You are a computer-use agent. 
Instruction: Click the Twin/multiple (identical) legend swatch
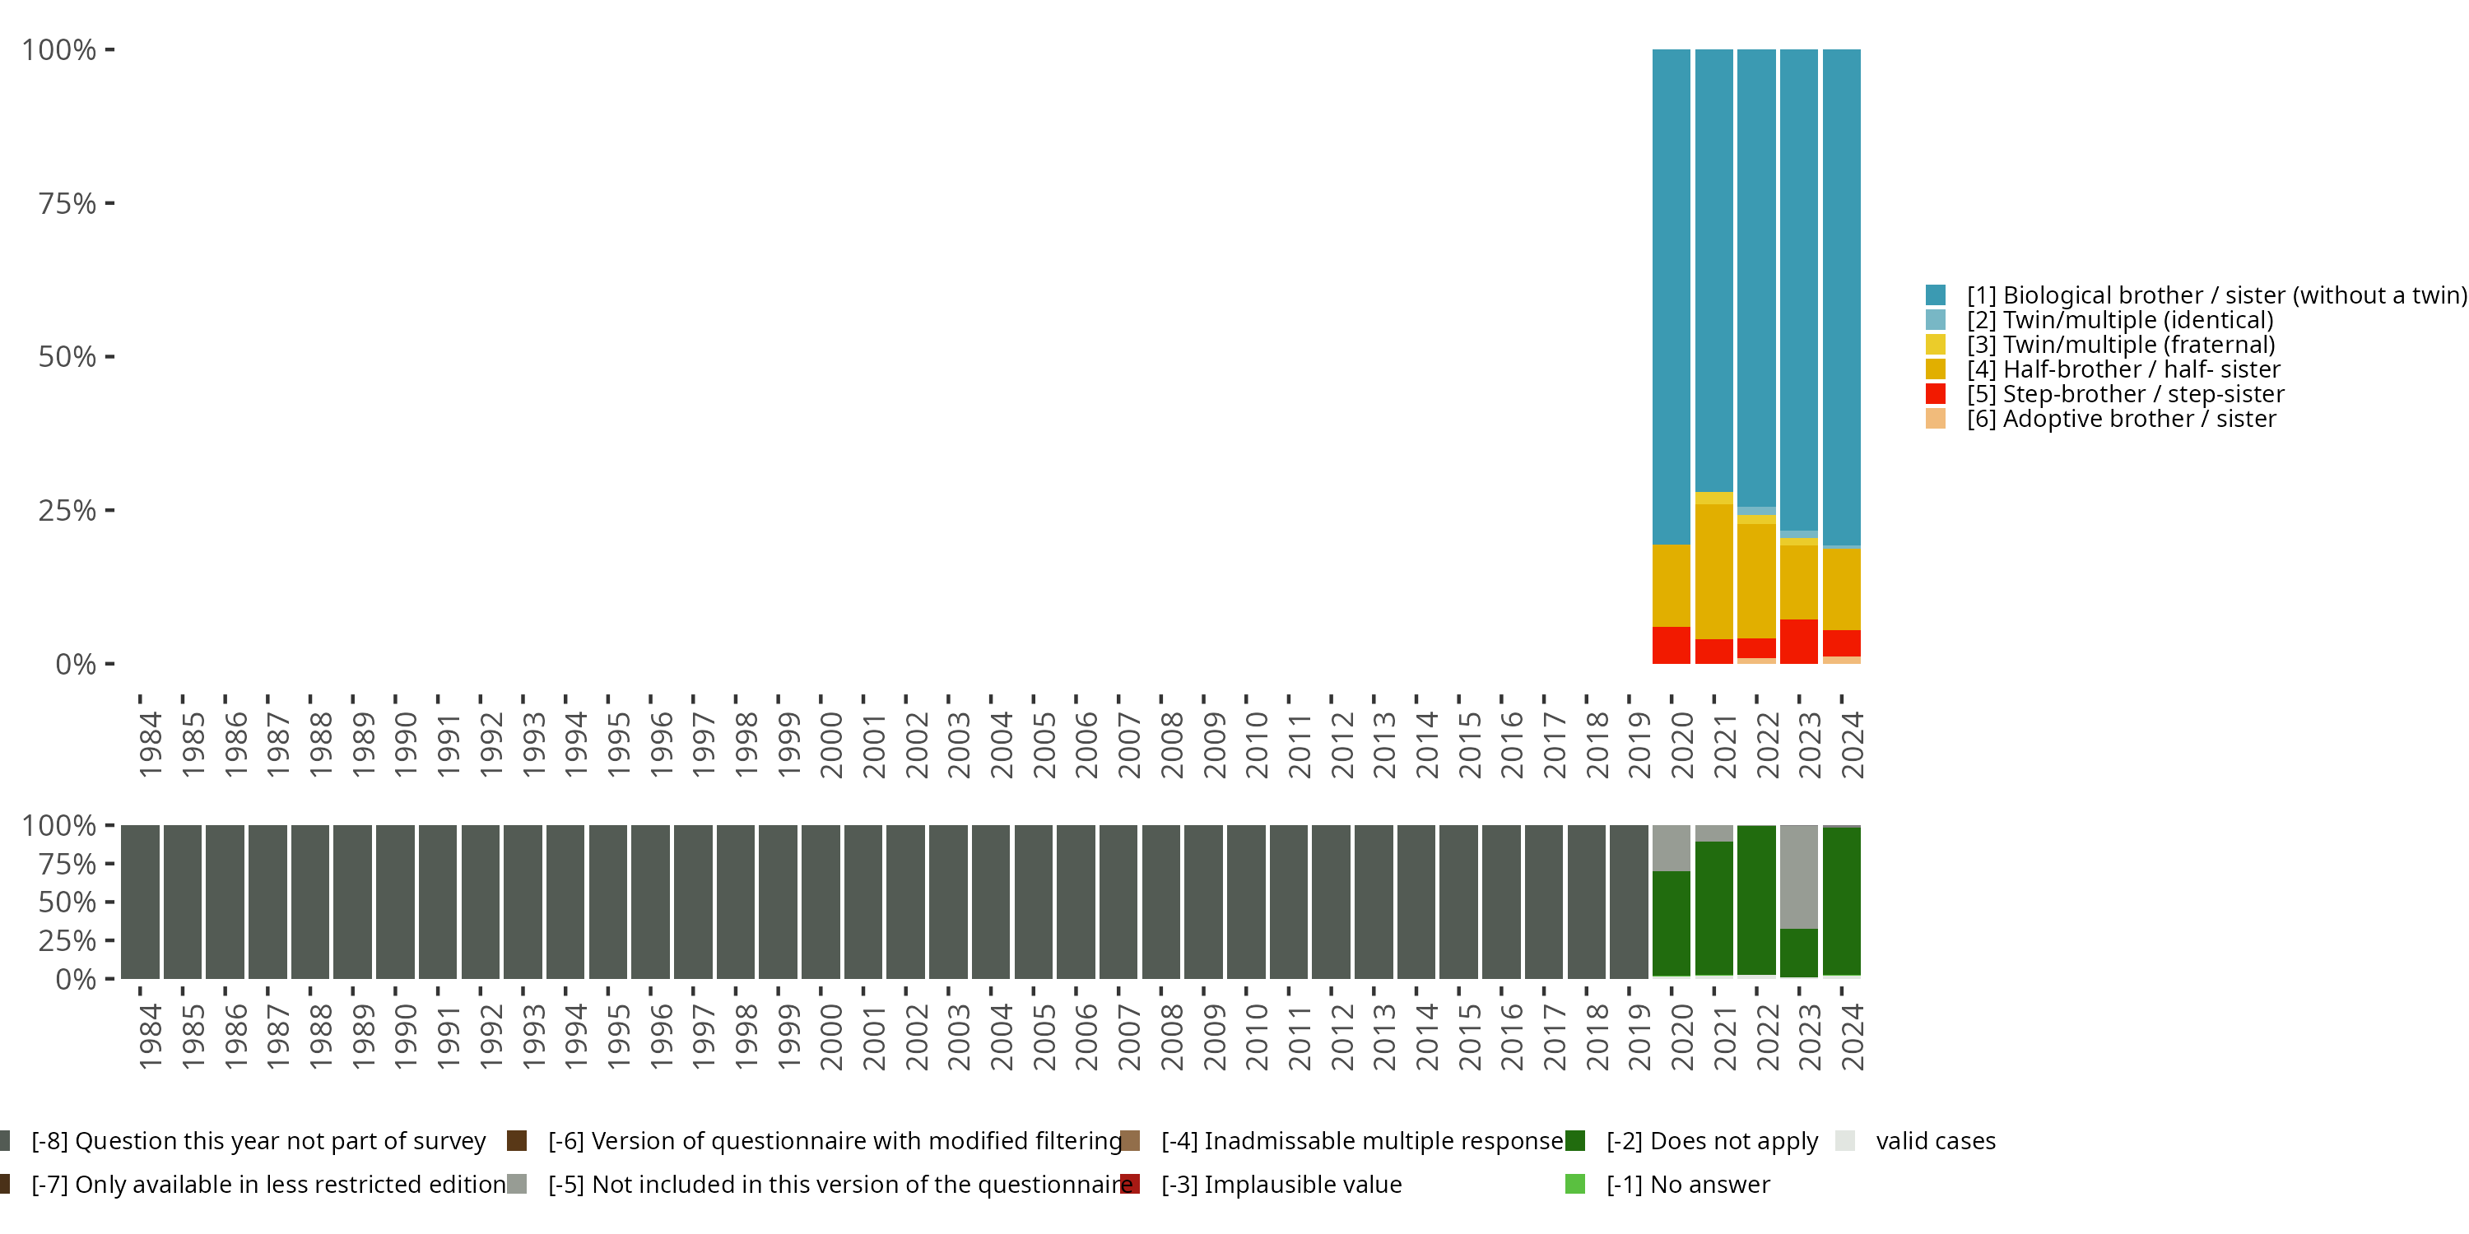coord(1935,320)
